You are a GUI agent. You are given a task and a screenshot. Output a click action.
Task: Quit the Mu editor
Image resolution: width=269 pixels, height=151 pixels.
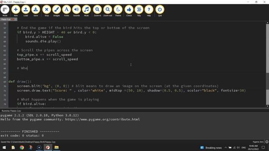click(x=160, y=11)
